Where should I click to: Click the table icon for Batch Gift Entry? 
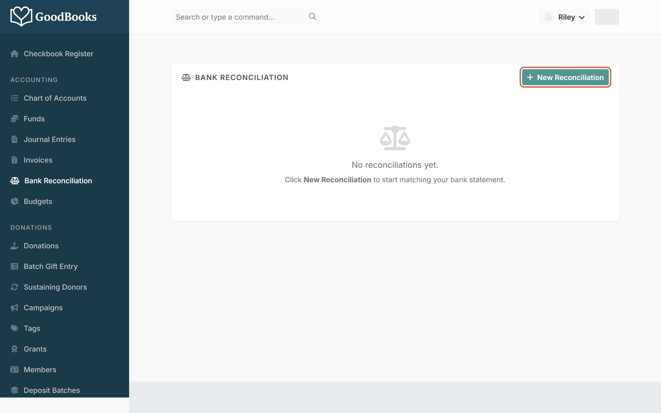14,266
